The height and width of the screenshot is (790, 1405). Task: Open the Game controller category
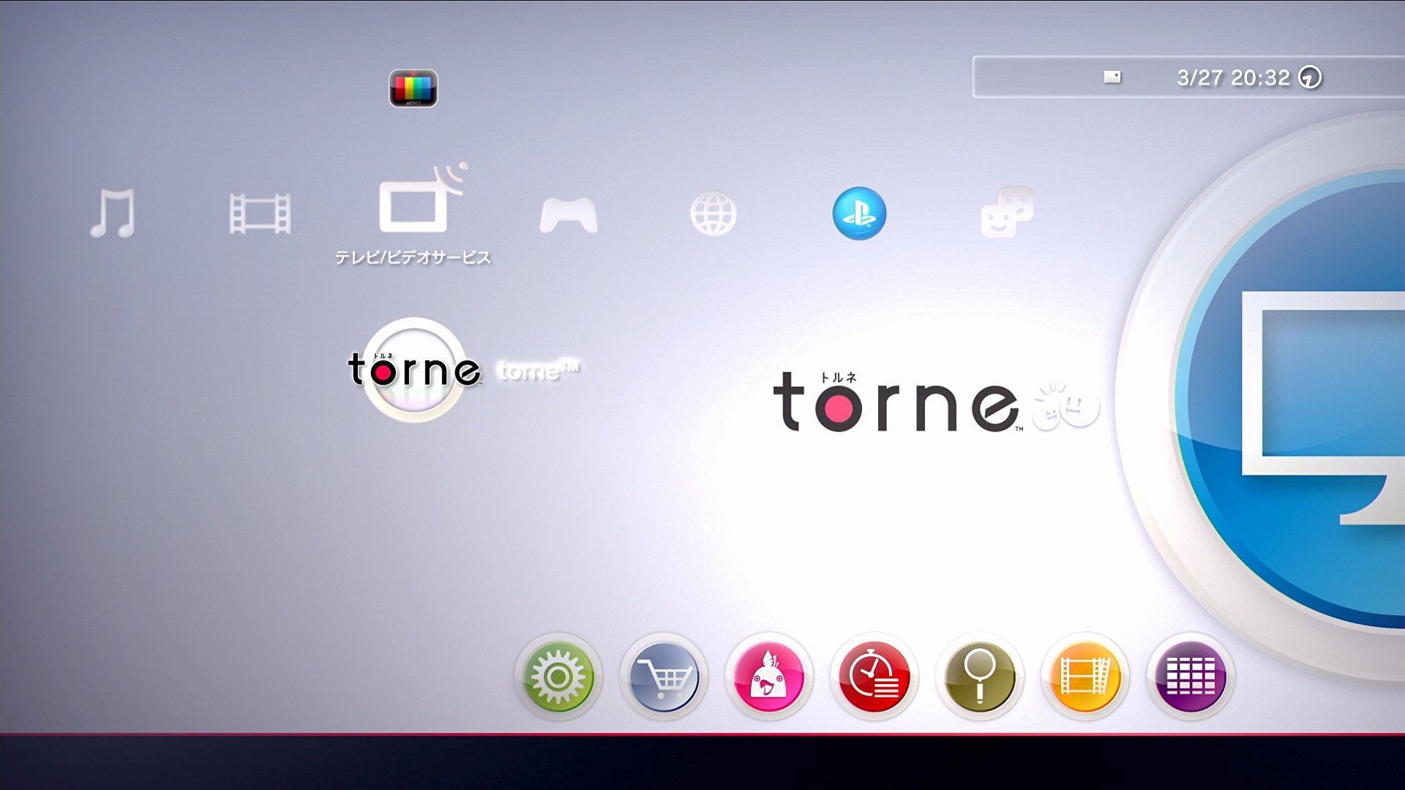[569, 215]
